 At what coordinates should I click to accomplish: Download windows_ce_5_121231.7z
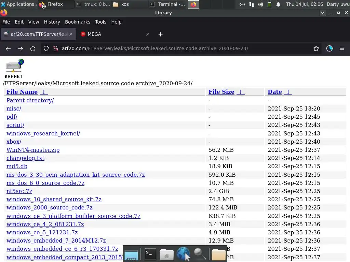(x=42, y=233)
